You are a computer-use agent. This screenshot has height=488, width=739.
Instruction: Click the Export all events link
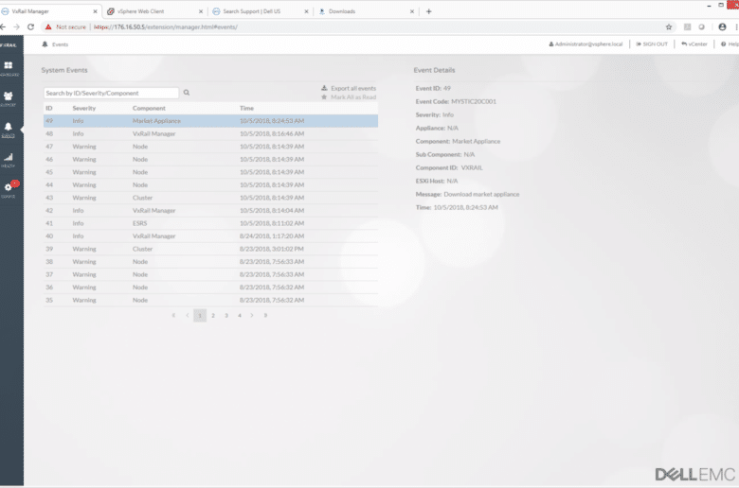pyautogui.click(x=349, y=88)
